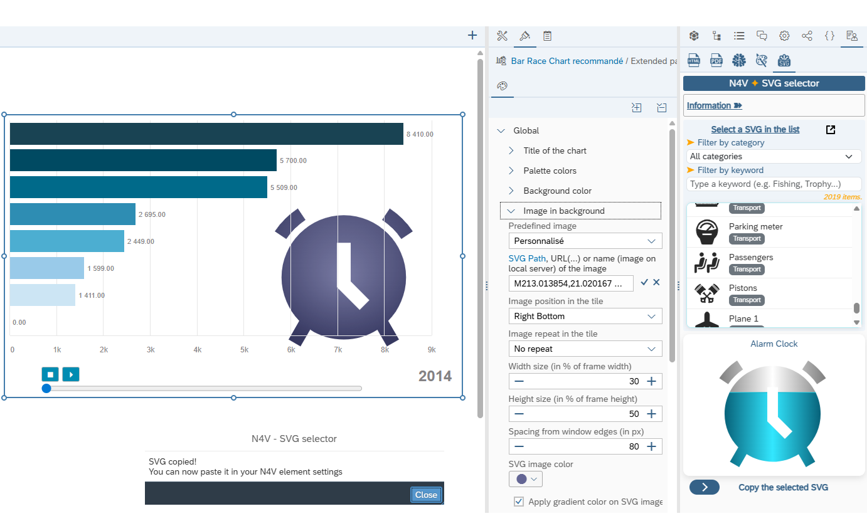The image size is (867, 521).
Task: Open the SVG selector icon tab
Action: pos(784,60)
